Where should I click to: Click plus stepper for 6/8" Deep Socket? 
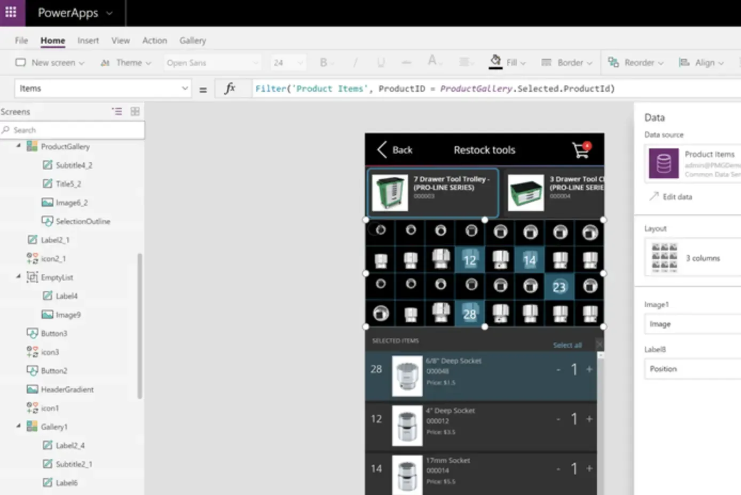click(x=589, y=369)
